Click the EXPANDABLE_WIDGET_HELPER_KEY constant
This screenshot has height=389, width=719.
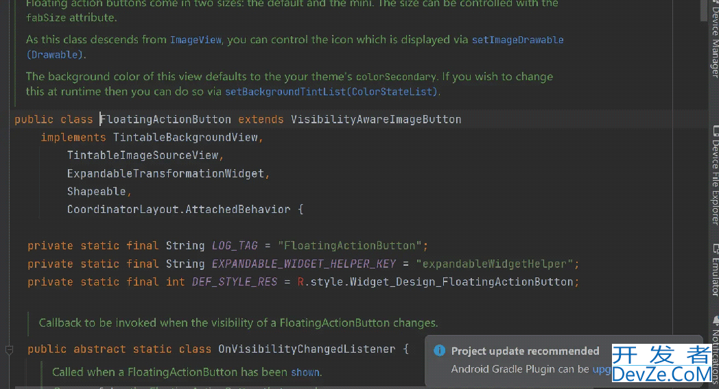[303, 264]
